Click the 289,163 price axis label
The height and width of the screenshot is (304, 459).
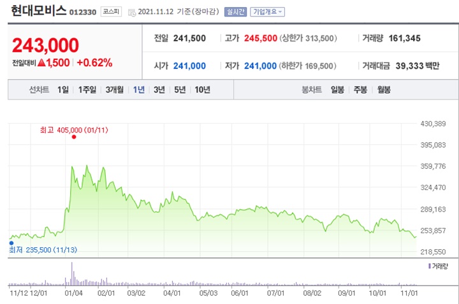tap(433, 210)
